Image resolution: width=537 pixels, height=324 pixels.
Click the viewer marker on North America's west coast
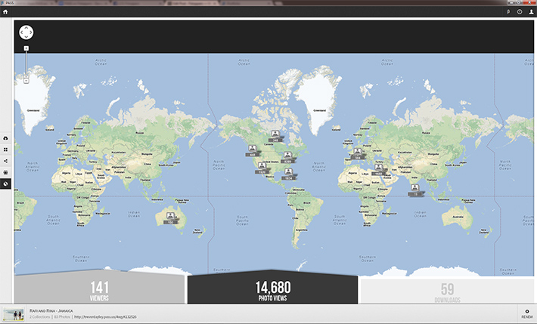coord(253,150)
